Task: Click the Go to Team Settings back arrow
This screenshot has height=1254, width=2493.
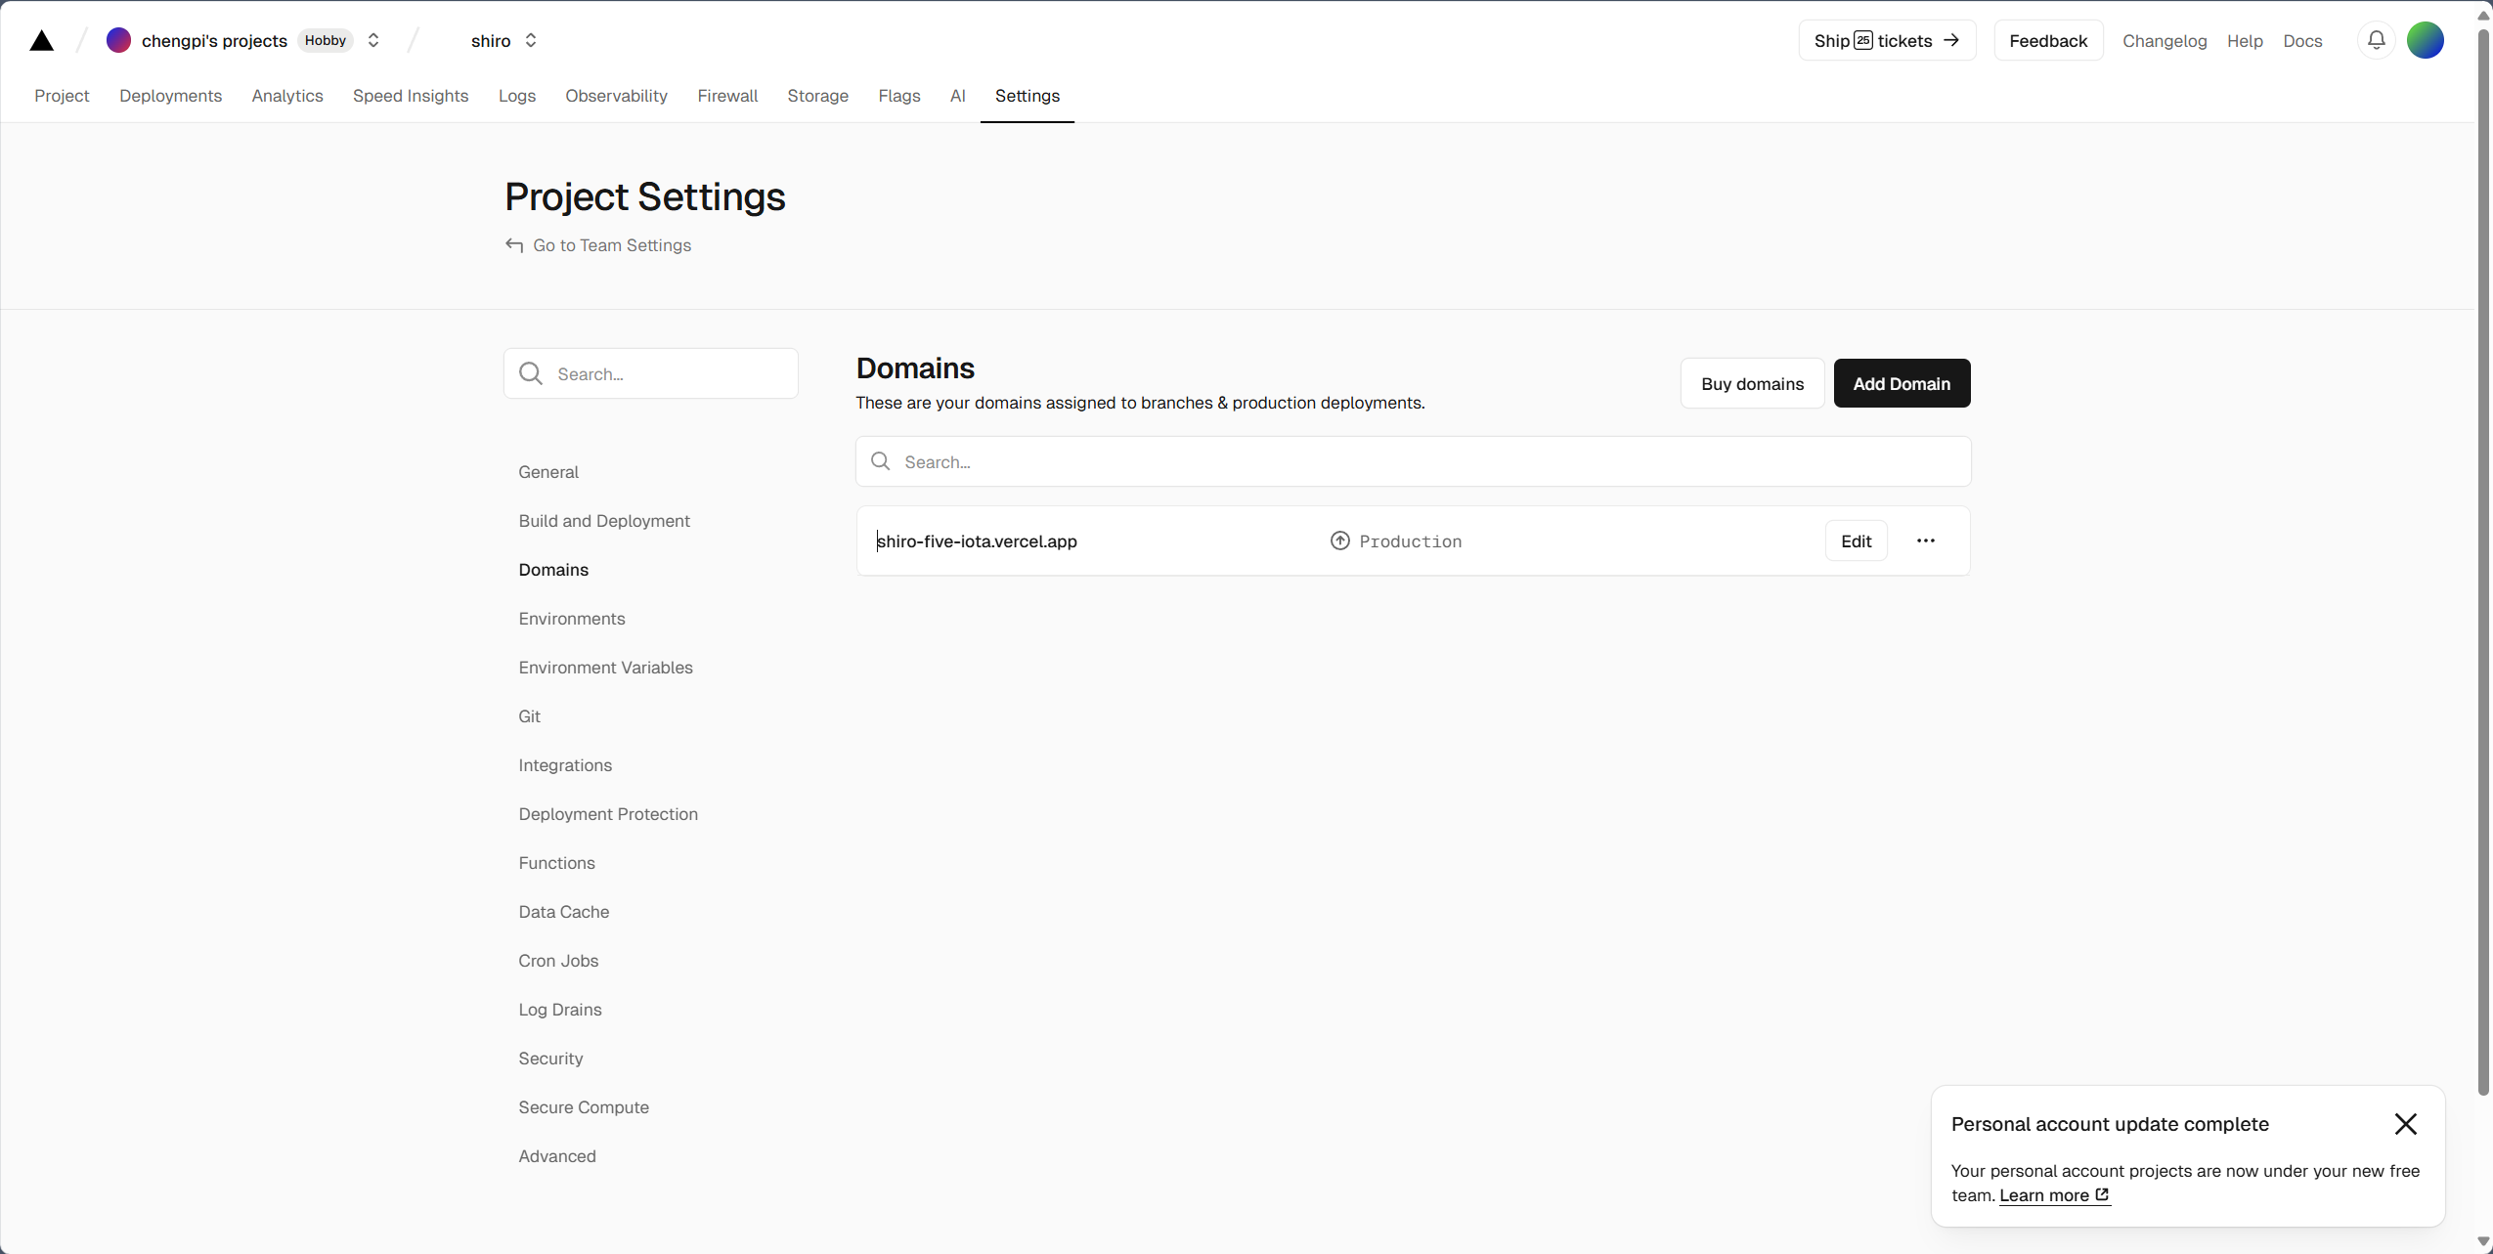Action: tap(514, 244)
